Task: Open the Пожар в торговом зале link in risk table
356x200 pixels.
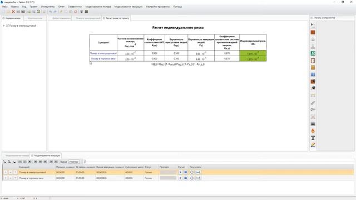Action: click(x=103, y=59)
